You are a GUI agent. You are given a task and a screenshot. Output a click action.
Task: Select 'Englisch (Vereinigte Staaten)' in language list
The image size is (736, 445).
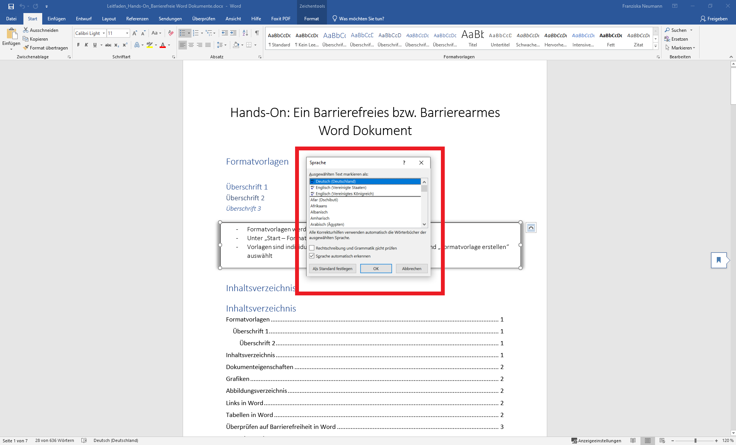click(341, 188)
